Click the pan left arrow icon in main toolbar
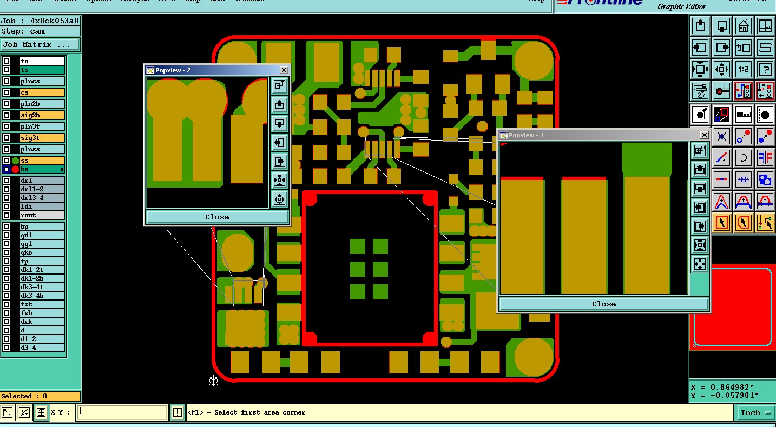 coord(700,47)
